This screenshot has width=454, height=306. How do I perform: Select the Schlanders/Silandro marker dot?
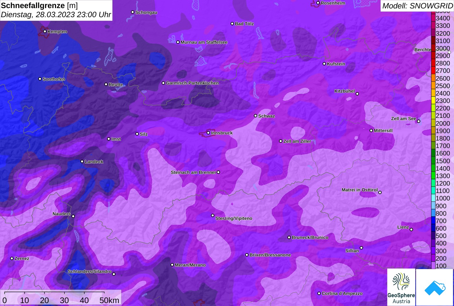click(114, 274)
